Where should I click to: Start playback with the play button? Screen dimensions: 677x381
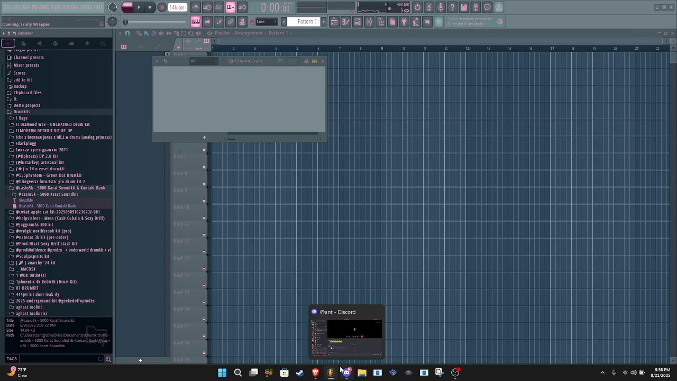(x=139, y=7)
